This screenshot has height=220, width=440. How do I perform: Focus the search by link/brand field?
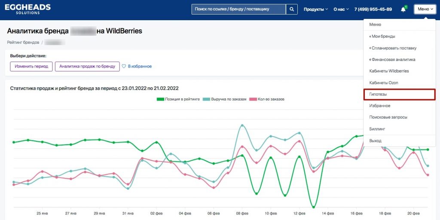click(x=238, y=9)
